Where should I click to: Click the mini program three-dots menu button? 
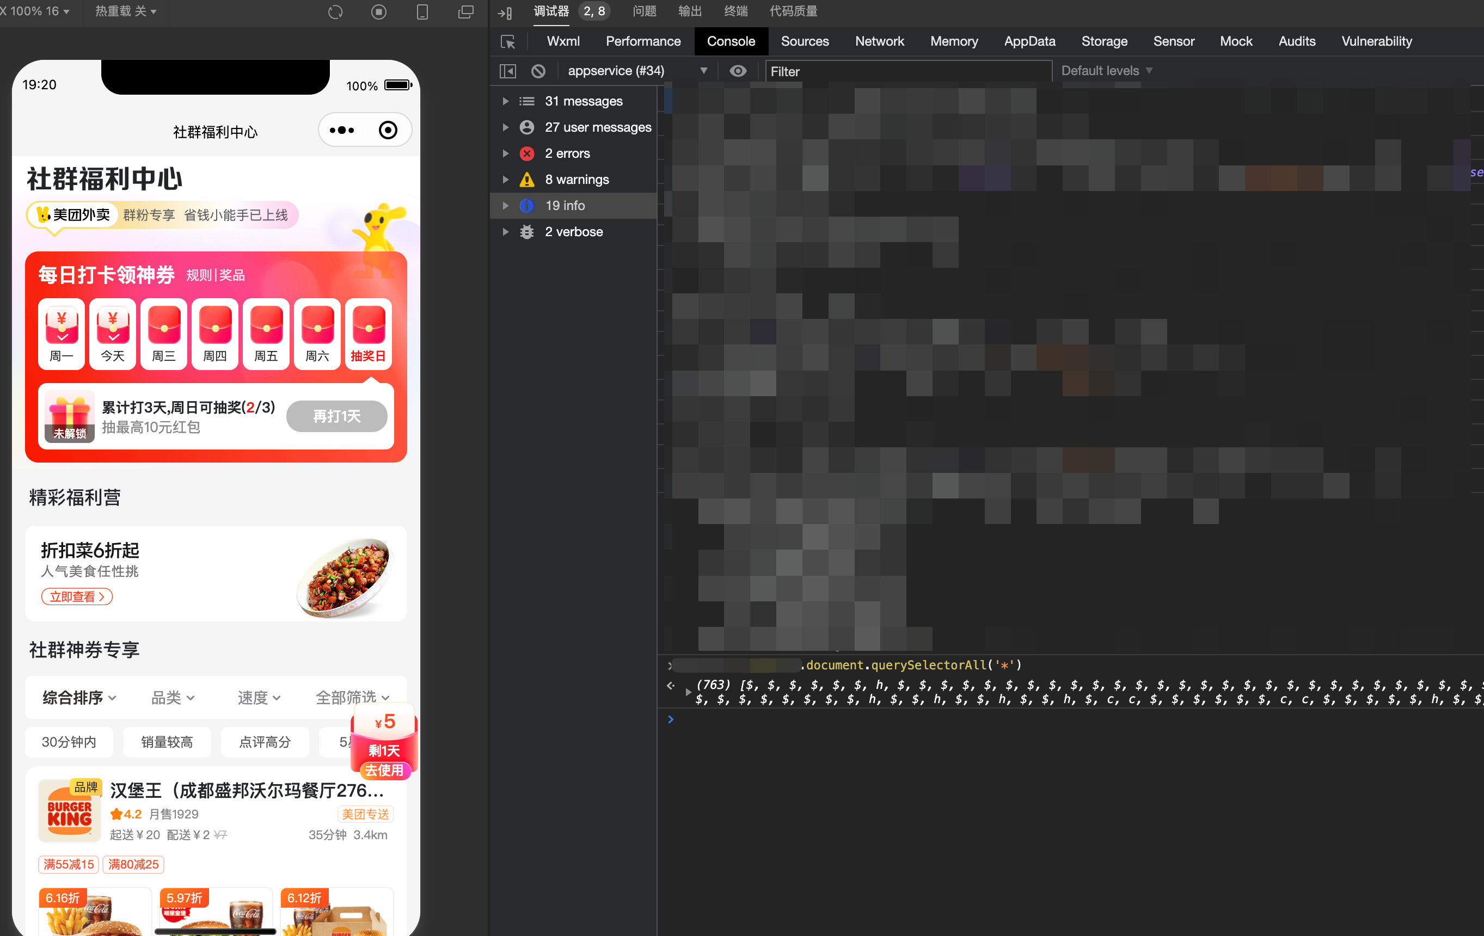pyautogui.click(x=342, y=130)
